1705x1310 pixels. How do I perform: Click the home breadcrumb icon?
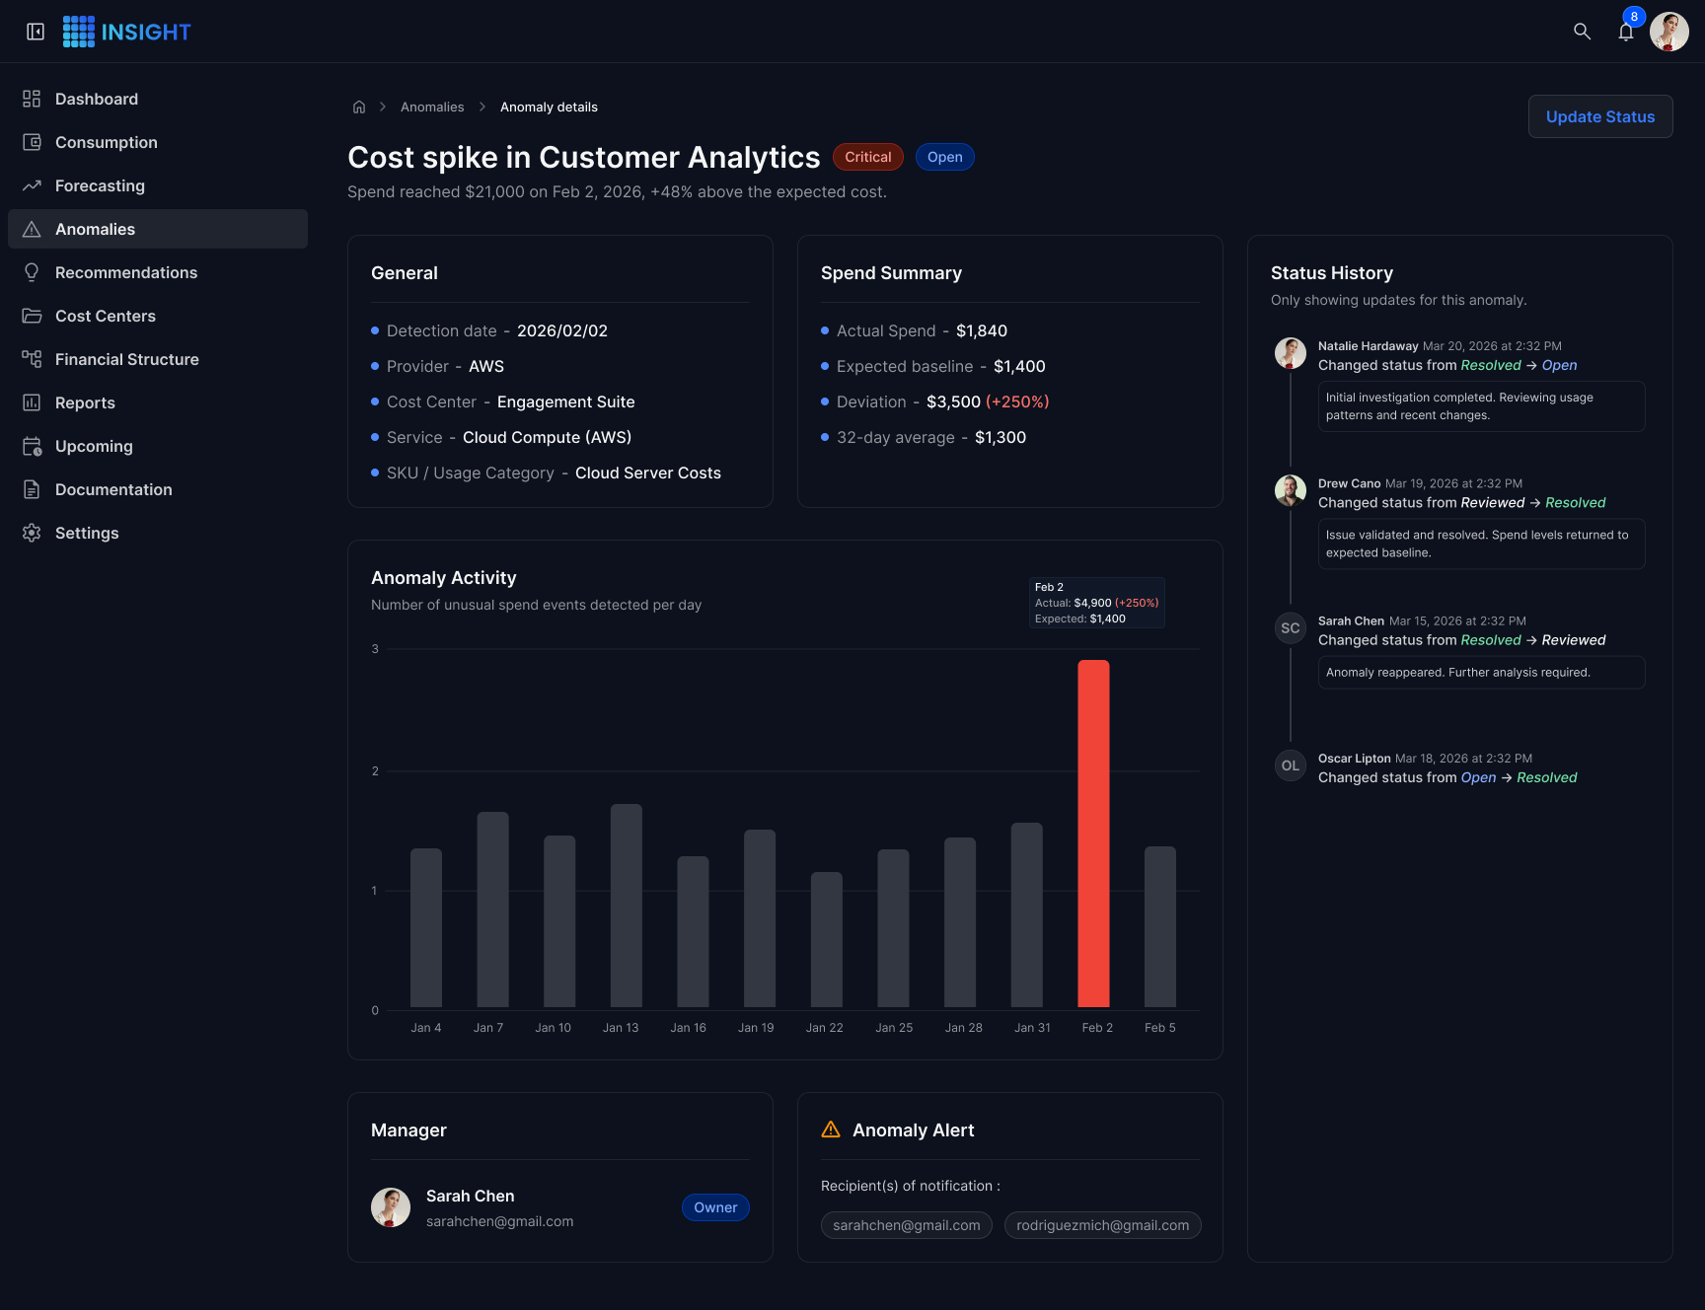pos(359,107)
